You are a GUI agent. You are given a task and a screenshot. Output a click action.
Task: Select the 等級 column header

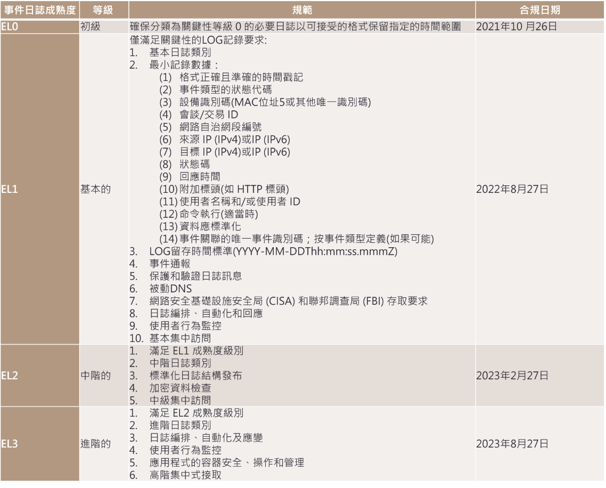[102, 10]
